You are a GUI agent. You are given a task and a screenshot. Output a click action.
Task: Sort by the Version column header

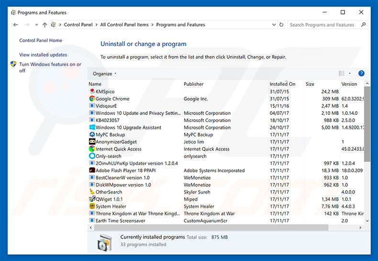point(352,84)
